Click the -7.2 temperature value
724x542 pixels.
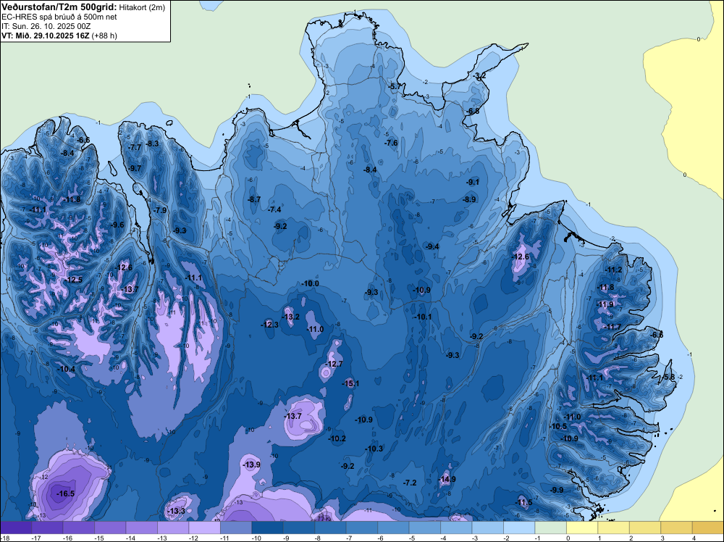[411, 483]
